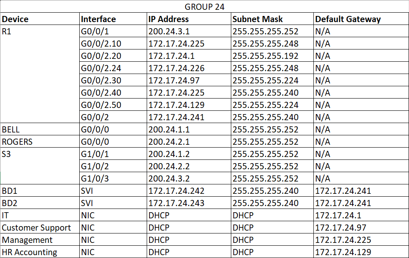Click IP address cell 172.17.24.226
The width and height of the screenshot is (409, 258).
point(189,68)
